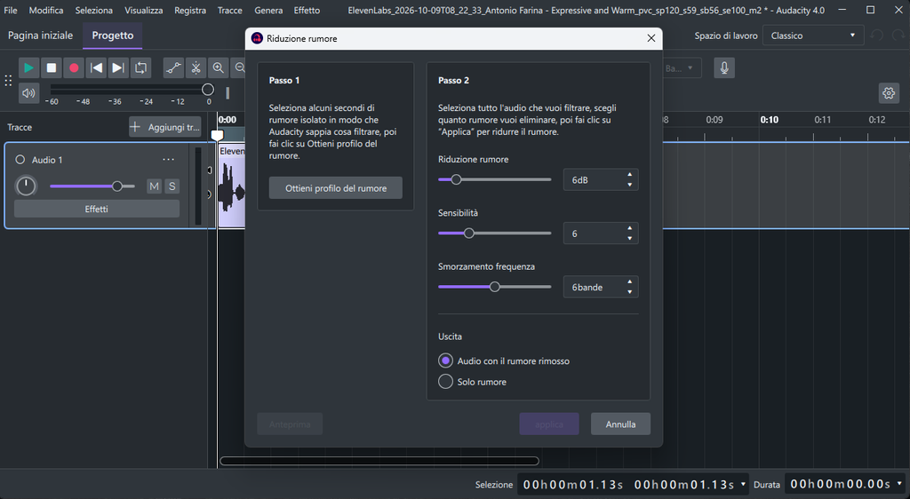Click Aggiungi traccia button
Screen dimensions: 910x499
(x=164, y=127)
